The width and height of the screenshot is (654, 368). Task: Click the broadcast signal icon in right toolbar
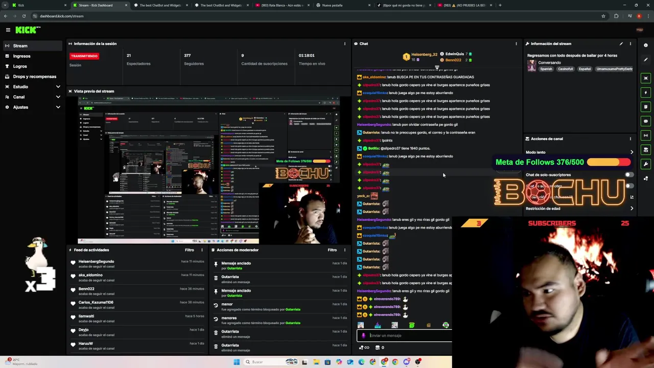(646, 135)
